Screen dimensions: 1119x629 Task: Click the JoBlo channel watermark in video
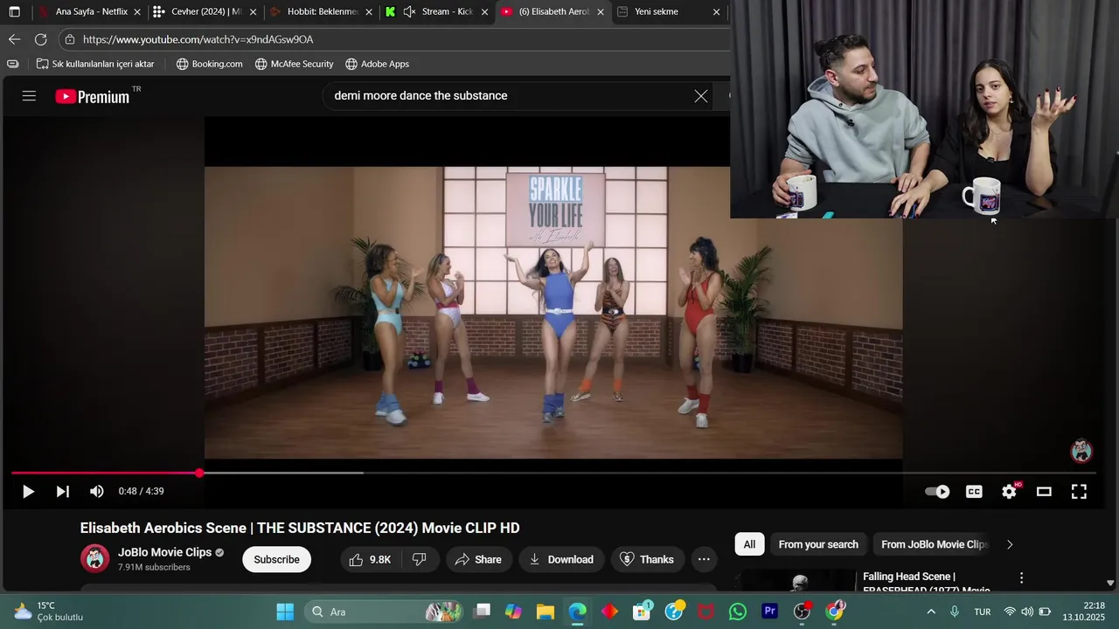[1081, 451]
